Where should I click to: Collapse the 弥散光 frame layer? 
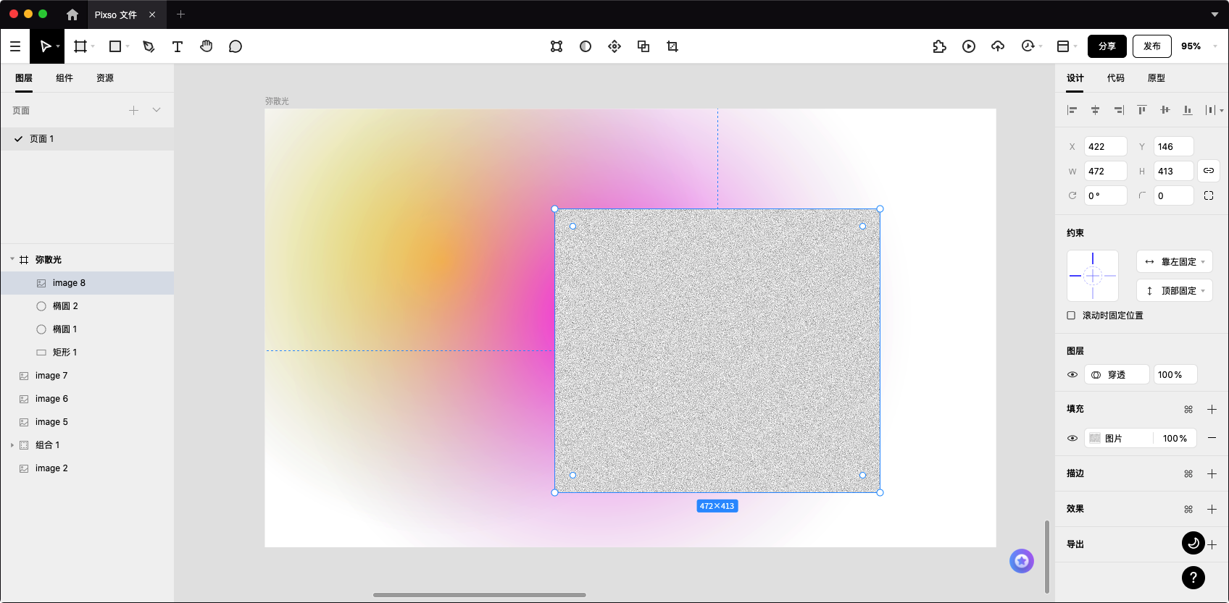click(x=12, y=259)
